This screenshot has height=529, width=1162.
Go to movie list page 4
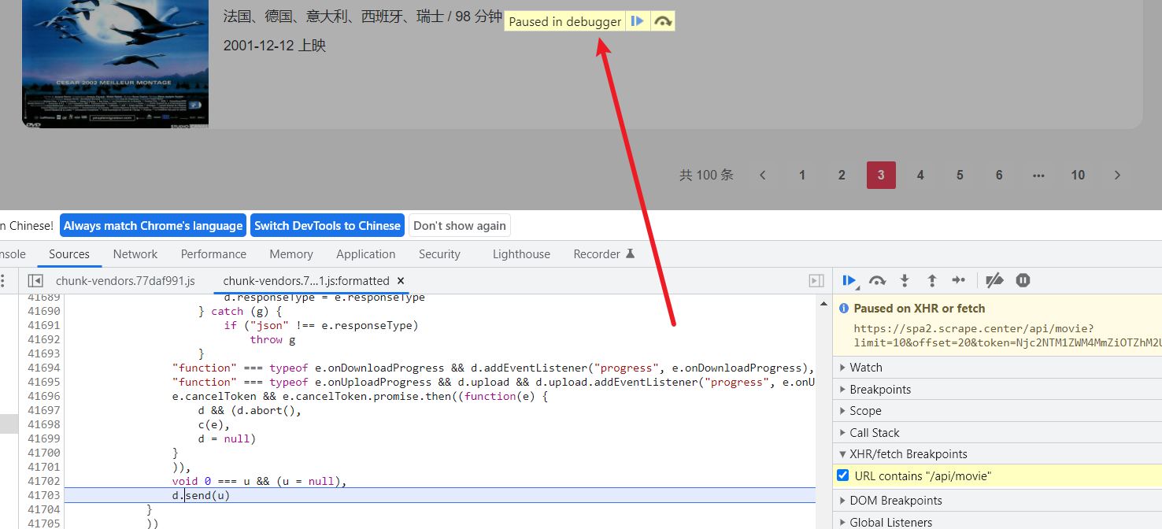click(920, 175)
